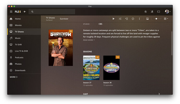Image resolution: width=180 pixels, height=104 pixels.
Task: Open the hamburger menu next to Plex logo
Action: (x=11, y=12)
